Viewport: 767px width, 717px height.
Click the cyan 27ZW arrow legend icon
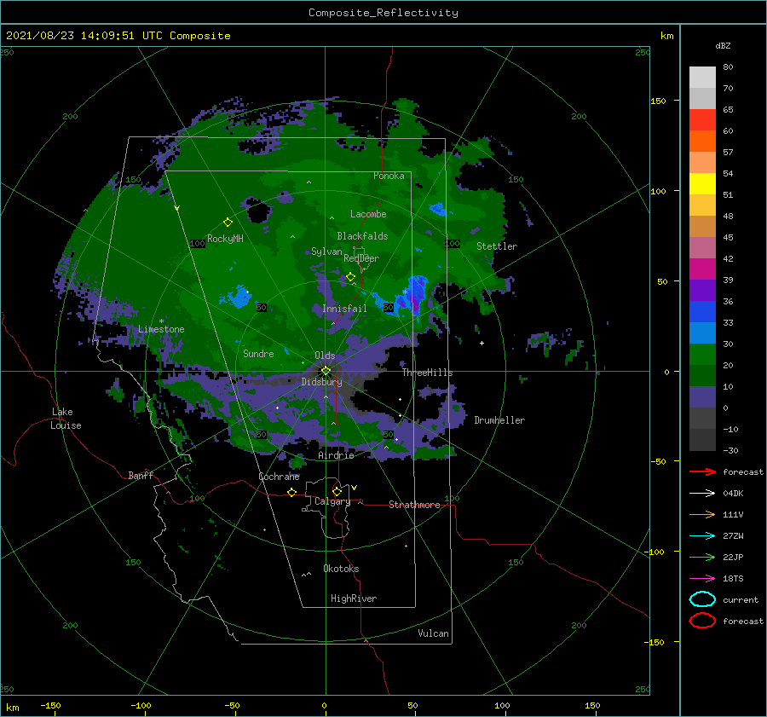tap(702, 536)
